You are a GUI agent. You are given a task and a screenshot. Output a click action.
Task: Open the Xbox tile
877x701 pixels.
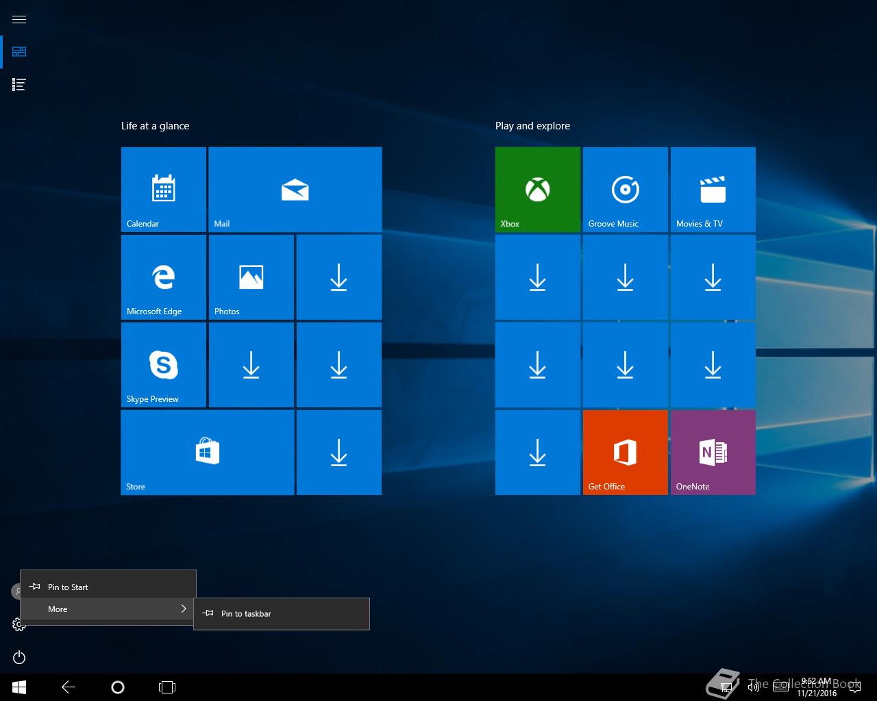click(537, 189)
